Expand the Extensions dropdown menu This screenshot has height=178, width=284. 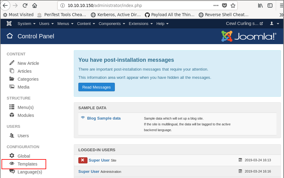(x=140, y=24)
